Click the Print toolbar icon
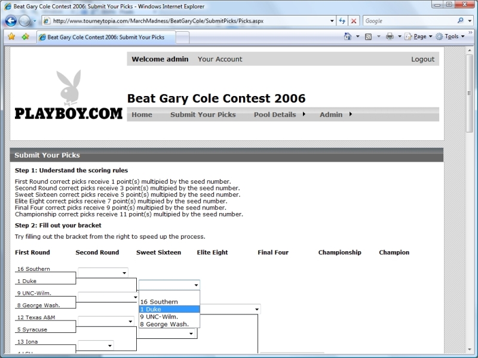The width and height of the screenshot is (478, 358). coord(390,36)
